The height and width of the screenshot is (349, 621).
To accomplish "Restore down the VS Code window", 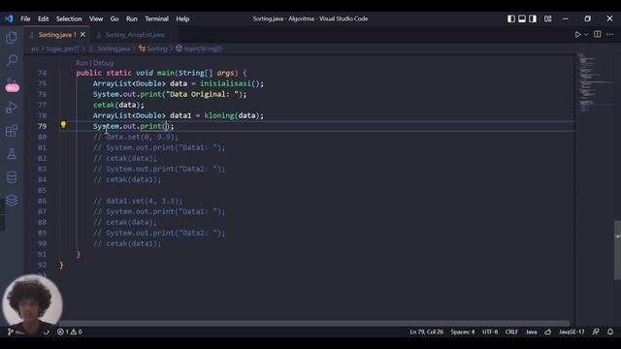I will (587, 18).
